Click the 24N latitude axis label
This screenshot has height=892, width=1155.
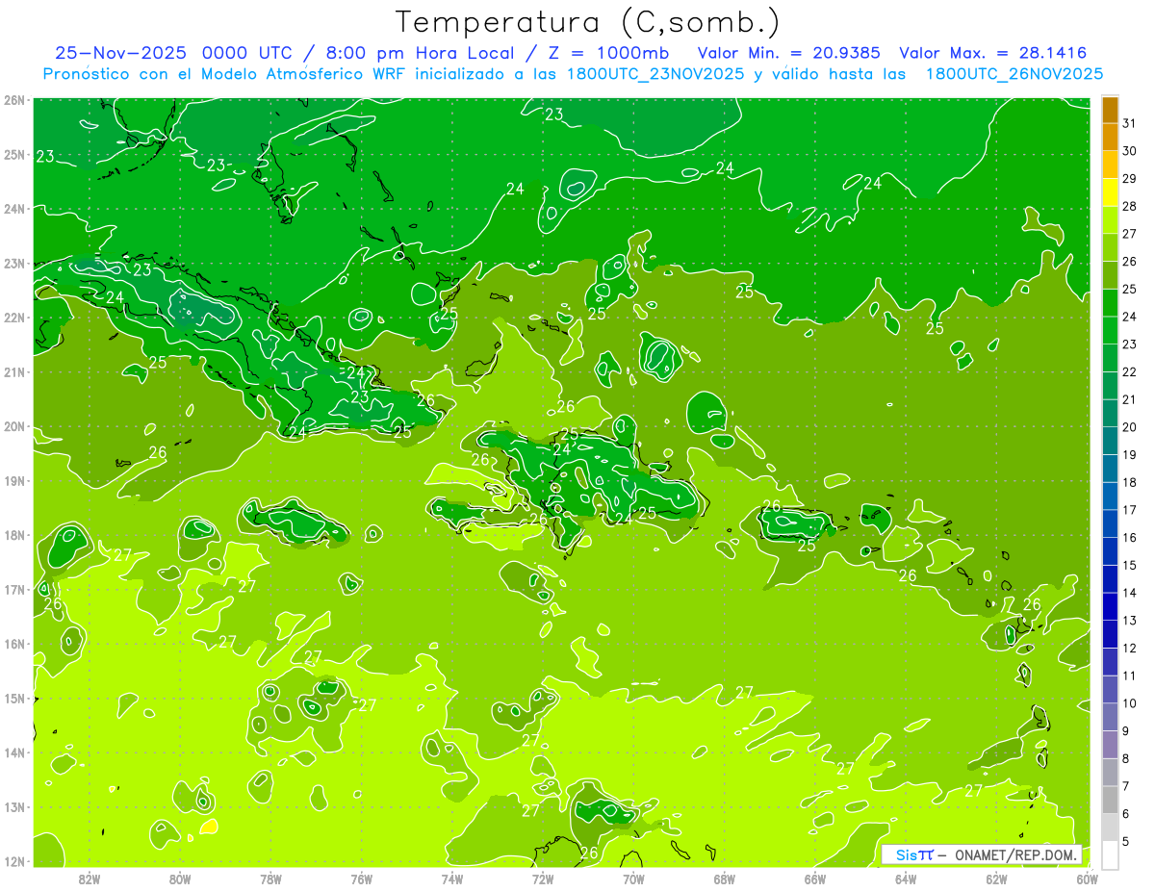(15, 208)
